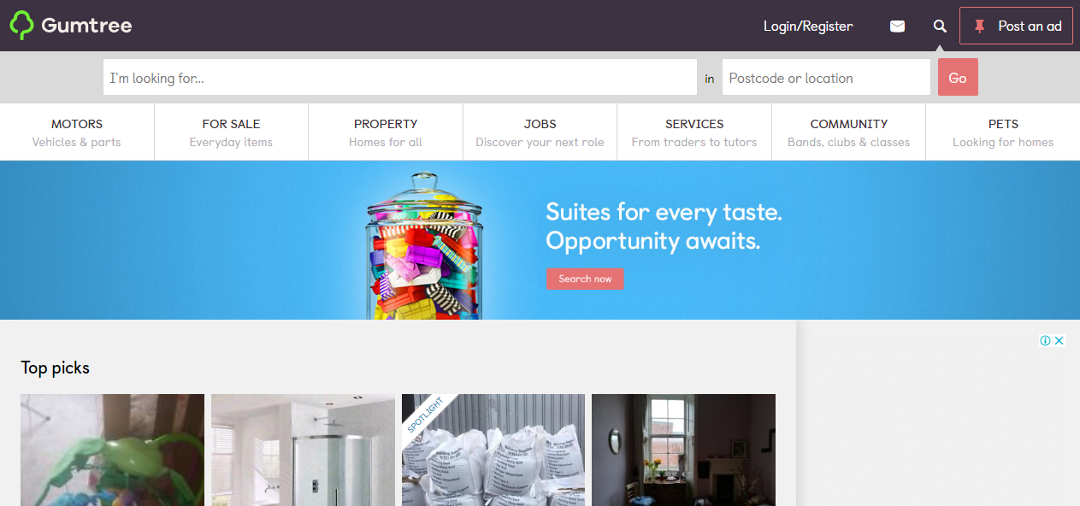Select the Community category tab

[848, 132]
